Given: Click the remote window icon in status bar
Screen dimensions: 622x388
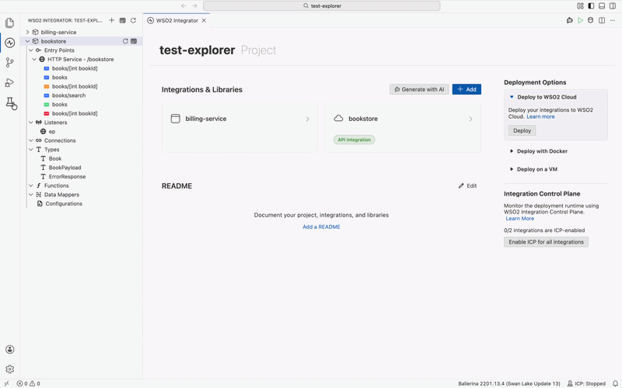Looking at the screenshot, I should [7, 383].
